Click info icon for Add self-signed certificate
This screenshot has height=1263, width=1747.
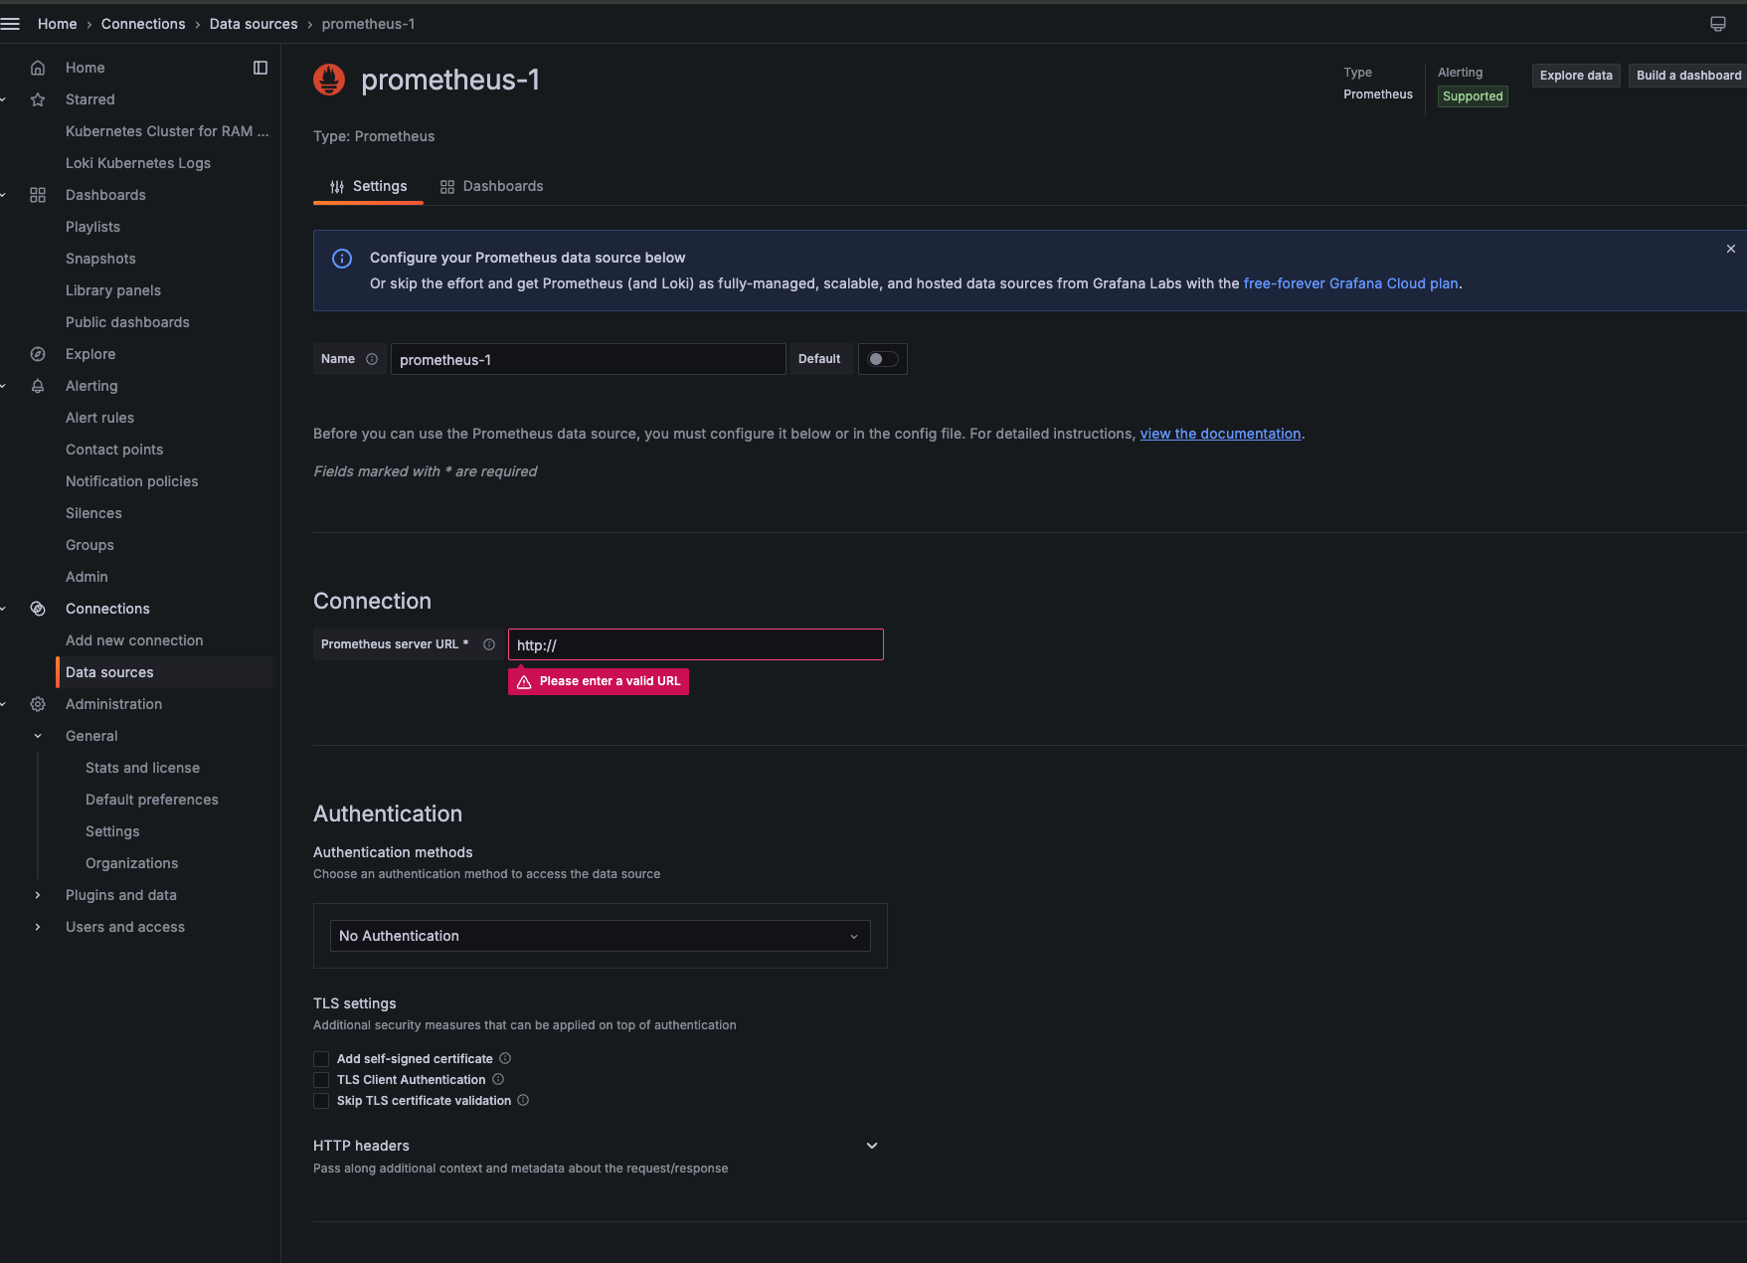coord(505,1058)
